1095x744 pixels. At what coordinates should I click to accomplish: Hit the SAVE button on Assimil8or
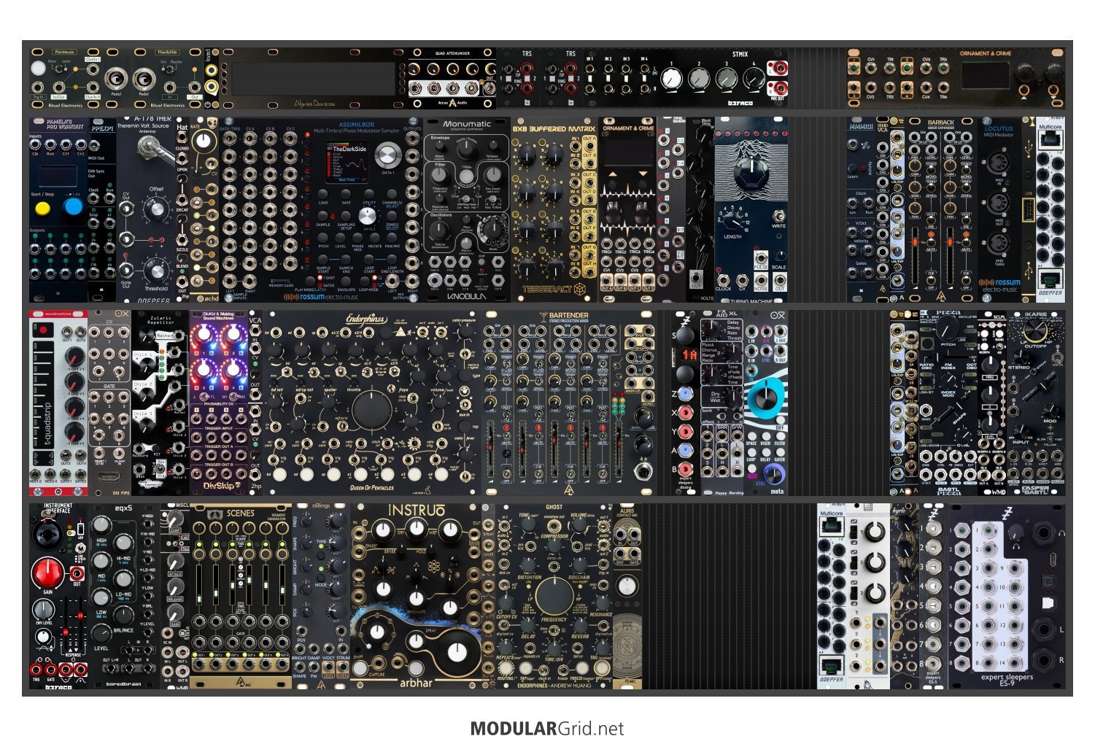(346, 194)
